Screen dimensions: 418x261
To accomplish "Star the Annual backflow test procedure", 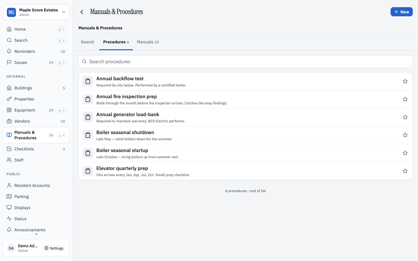I will click(405, 81).
